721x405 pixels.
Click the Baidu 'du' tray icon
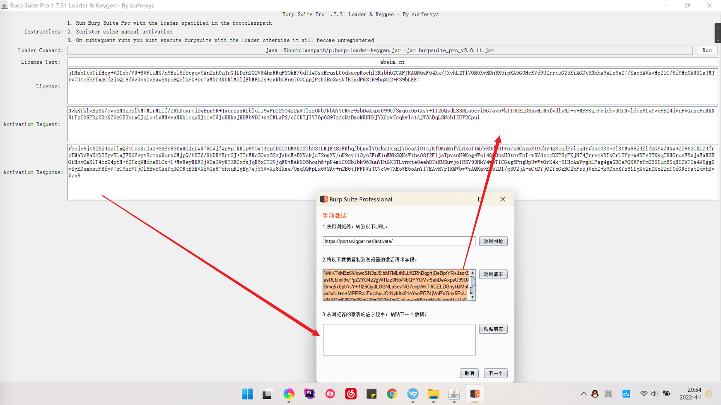pos(626,394)
